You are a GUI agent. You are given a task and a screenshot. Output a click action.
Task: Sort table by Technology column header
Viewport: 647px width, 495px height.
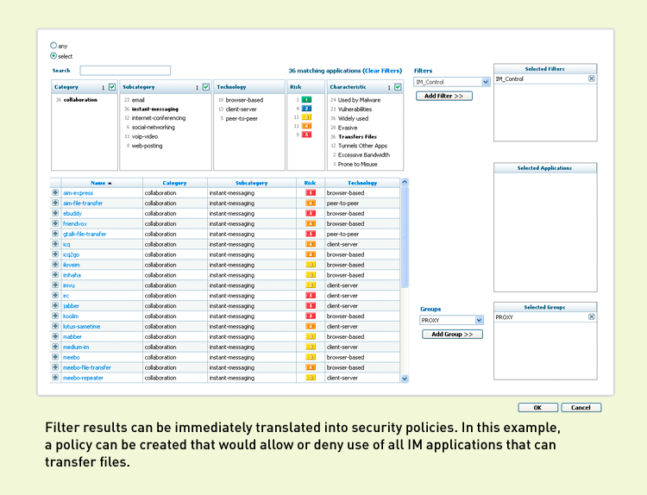[361, 183]
